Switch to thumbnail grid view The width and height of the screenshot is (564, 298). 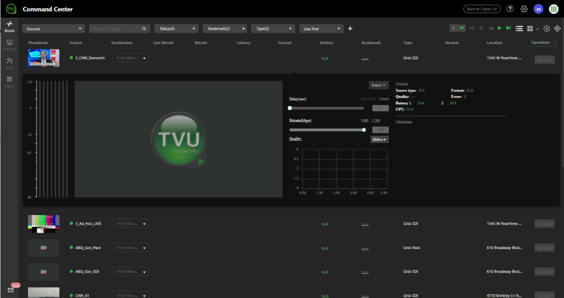tap(530, 29)
